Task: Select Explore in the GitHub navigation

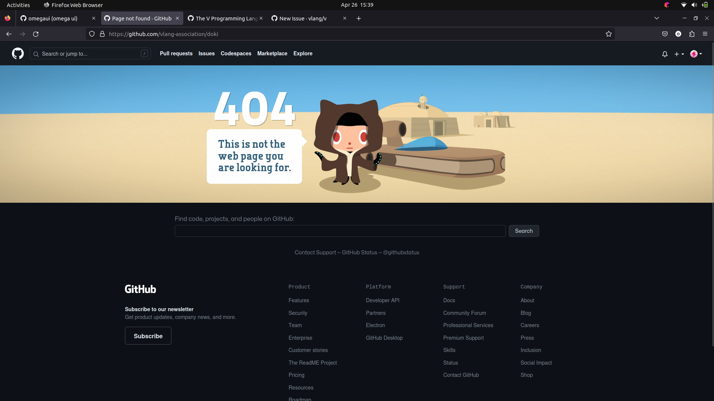Action: tap(303, 53)
